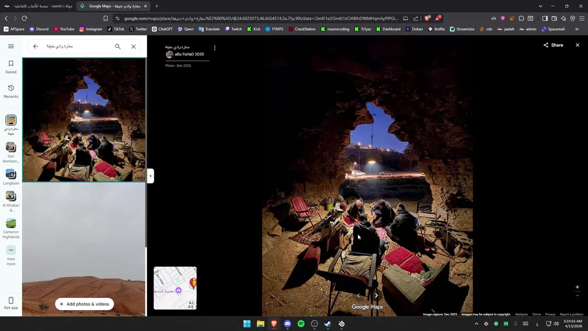Screen dimensions: 588x331
Task: Select the Seri Kembangan recent place
Action: (11, 153)
